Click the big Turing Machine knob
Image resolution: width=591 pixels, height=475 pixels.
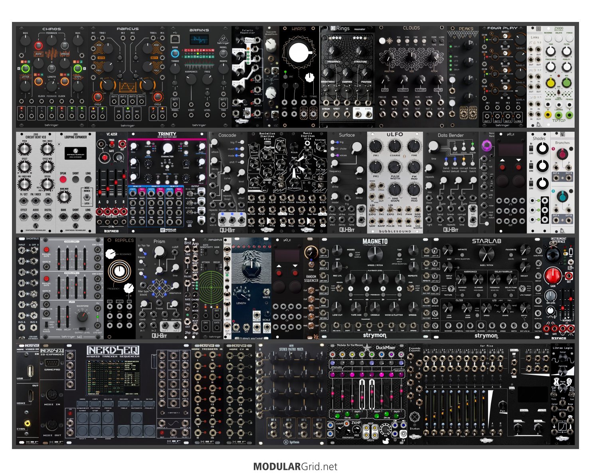coord(251,269)
